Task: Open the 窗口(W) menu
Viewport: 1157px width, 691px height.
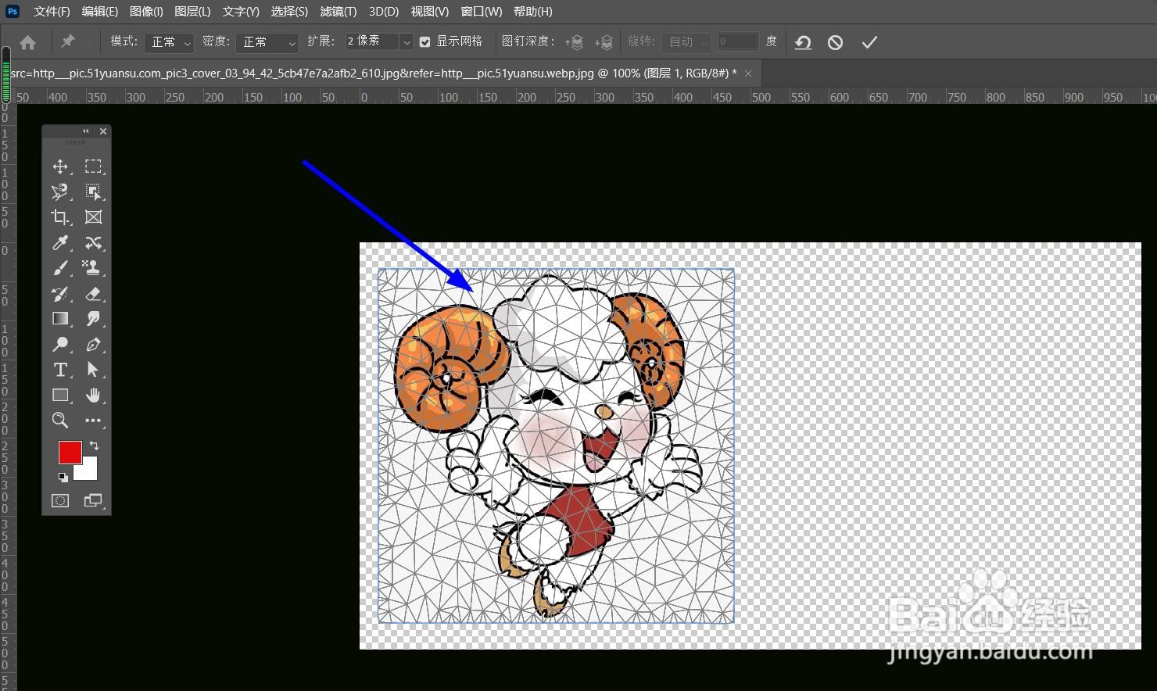Action: tap(481, 11)
